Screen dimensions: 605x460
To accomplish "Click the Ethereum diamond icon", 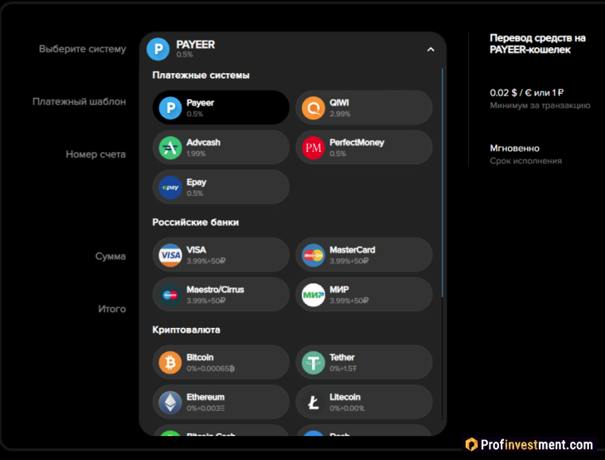I will [170, 402].
